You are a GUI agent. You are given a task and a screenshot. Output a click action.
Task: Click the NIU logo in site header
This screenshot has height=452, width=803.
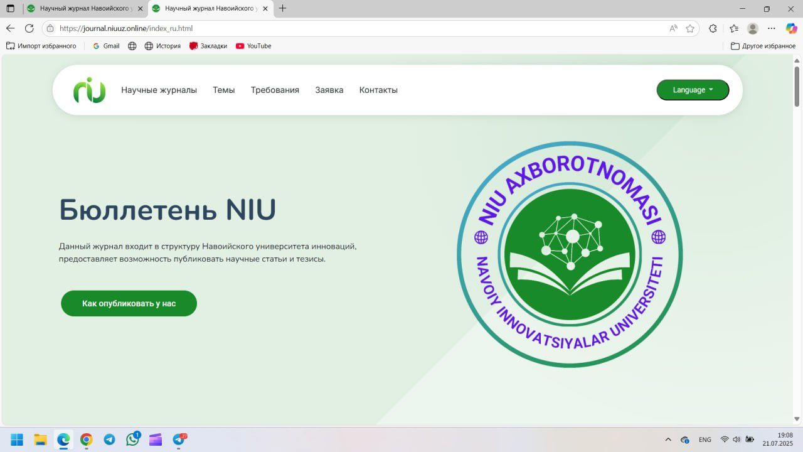coord(89,90)
